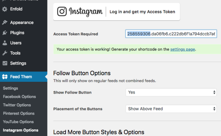Open Twitter Options submenu item

tap(17, 105)
